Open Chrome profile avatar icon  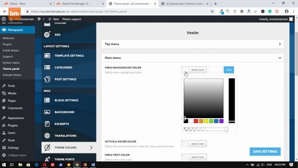coord(286,11)
